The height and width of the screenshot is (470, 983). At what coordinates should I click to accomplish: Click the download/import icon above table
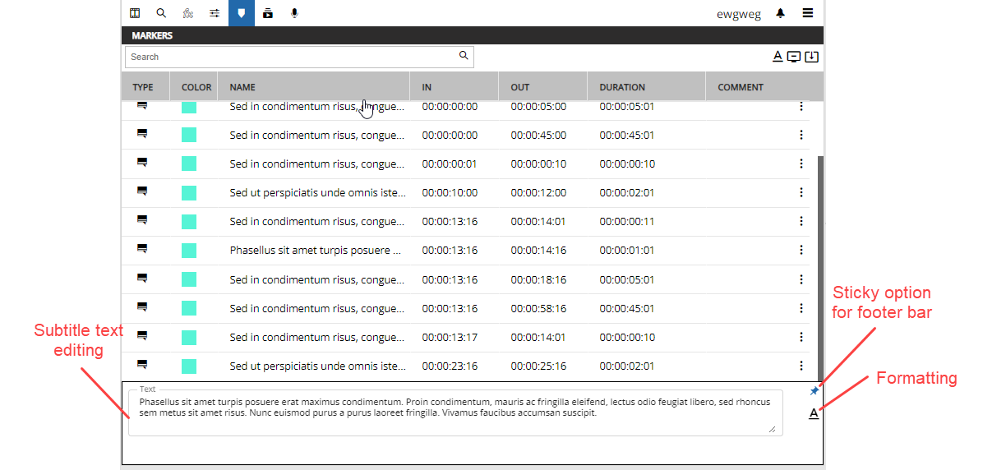[811, 57]
